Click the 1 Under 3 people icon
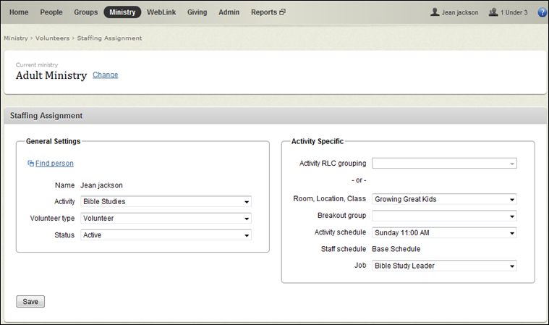This screenshot has height=325, width=549. [x=493, y=12]
